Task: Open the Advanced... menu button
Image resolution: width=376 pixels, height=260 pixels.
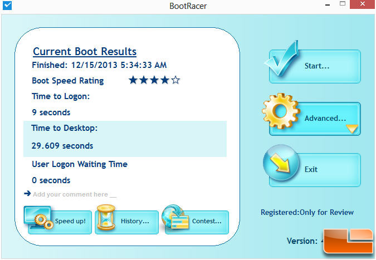Action: 315,119
